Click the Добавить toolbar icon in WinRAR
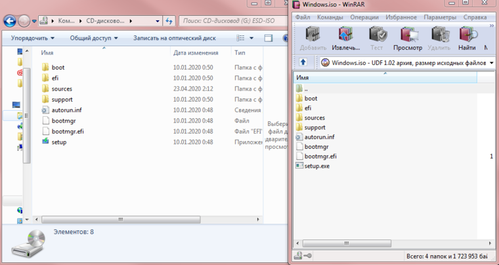The width and height of the screenshot is (499, 265). coord(313,39)
